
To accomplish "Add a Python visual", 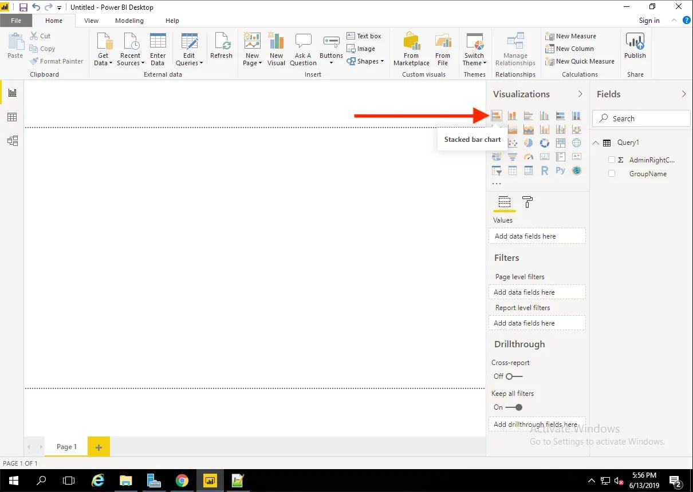I will tap(561, 170).
